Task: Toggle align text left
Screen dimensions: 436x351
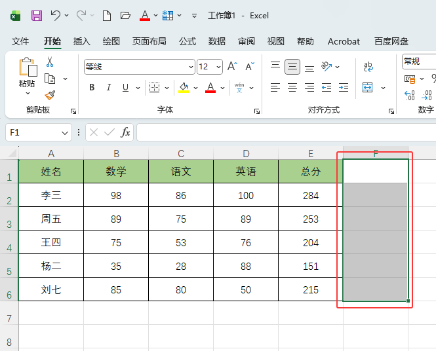Action: pos(275,88)
